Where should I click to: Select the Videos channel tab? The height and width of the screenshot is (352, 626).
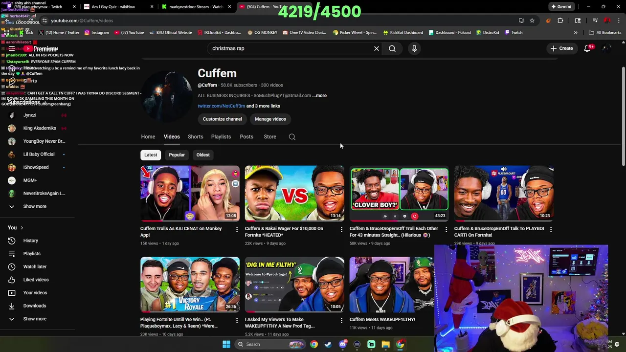coord(172,137)
